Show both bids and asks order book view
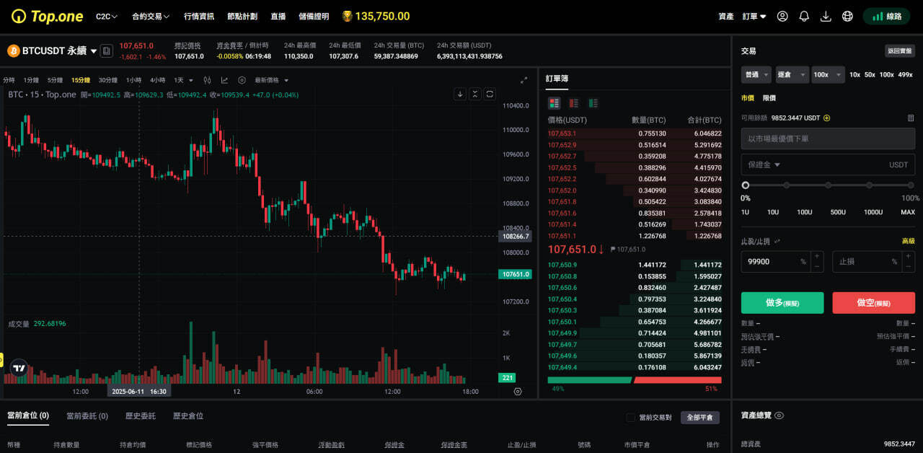Screen dimensions: 923x453 [x=554, y=103]
